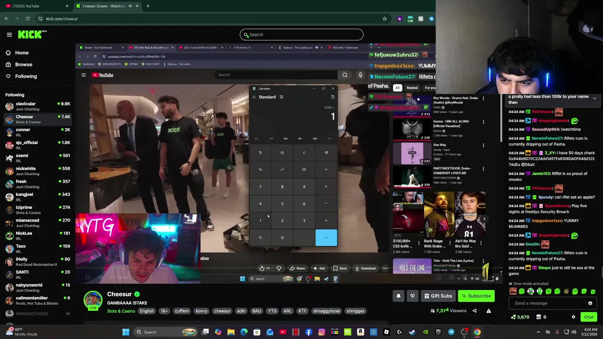Click the streamed YouTube search magnifier

345,75
